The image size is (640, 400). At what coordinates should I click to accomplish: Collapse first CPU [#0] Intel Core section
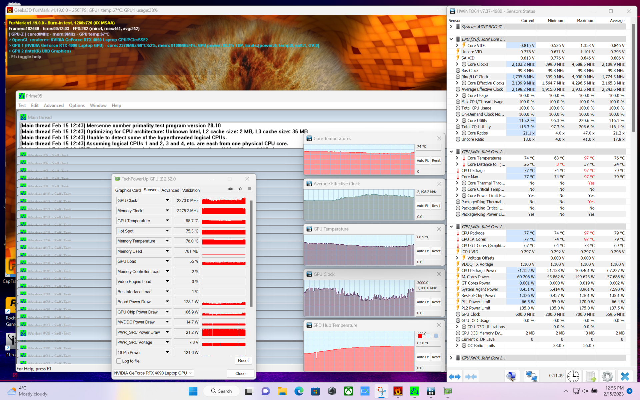[451, 39]
